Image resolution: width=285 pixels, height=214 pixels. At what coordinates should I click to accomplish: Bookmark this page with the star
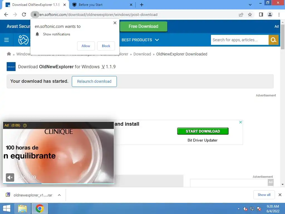[x=250, y=14]
